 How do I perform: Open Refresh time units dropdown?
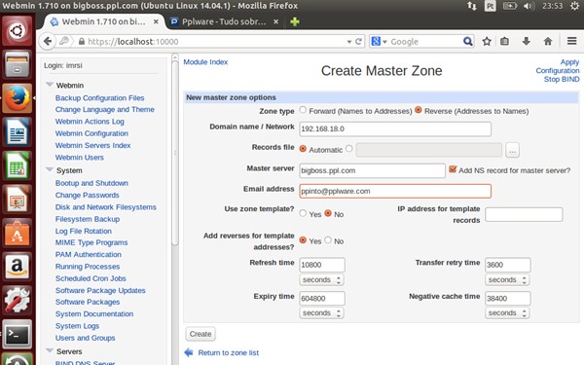point(322,279)
